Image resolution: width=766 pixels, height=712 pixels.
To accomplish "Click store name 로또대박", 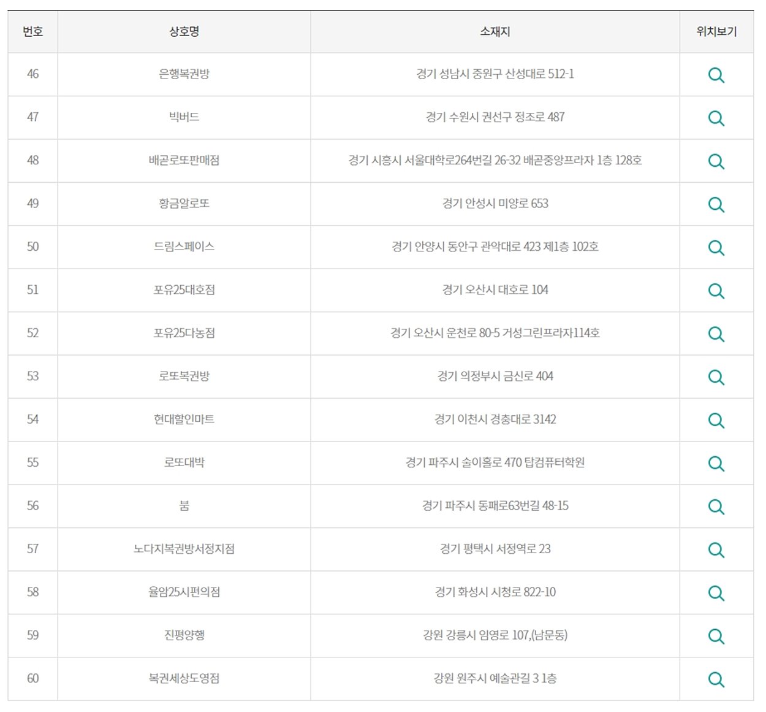I will click(x=184, y=462).
